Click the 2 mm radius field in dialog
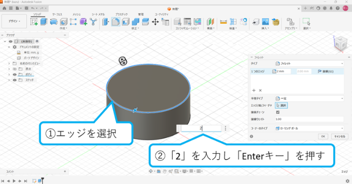Screen dimensions: 352x184 coord(281,72)
